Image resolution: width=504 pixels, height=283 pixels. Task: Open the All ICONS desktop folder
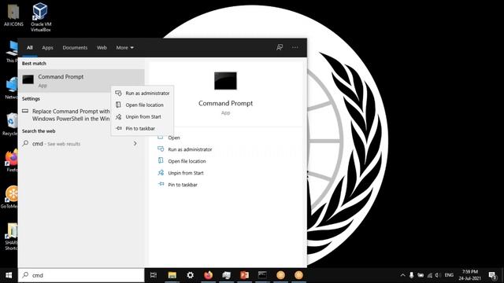(13, 15)
